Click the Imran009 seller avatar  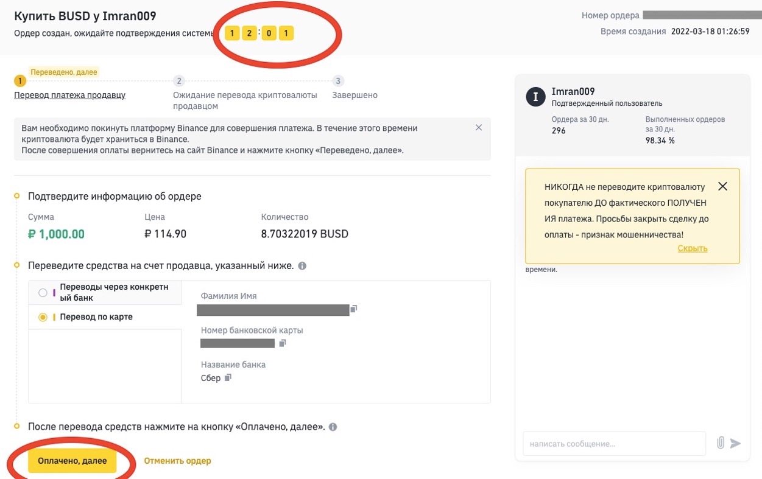[x=535, y=97]
